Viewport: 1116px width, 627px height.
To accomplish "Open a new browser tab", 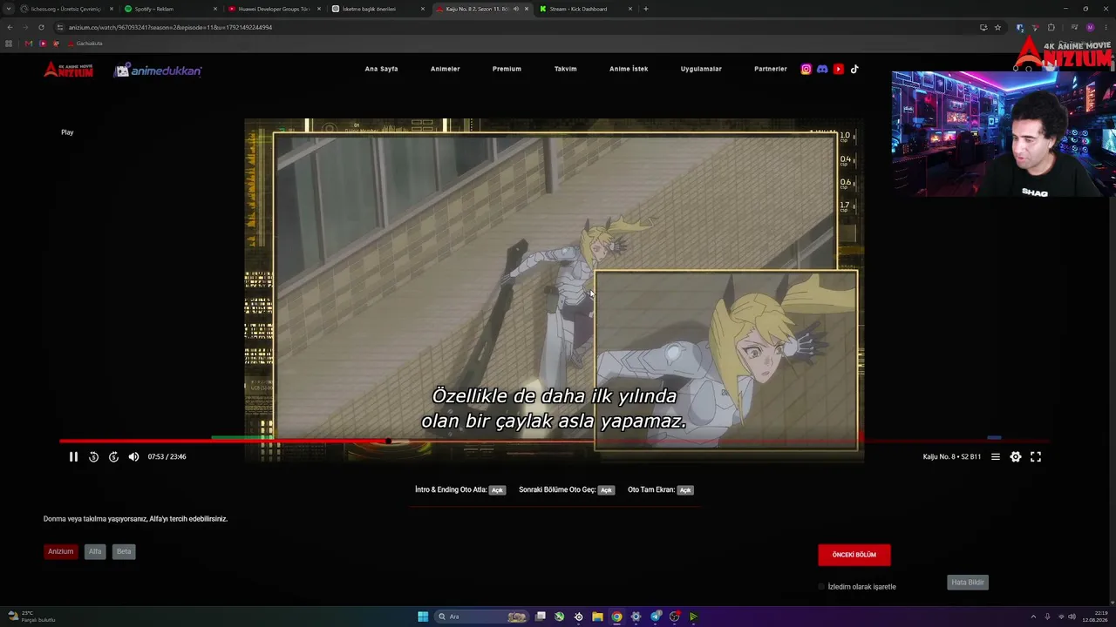I will pos(645,9).
